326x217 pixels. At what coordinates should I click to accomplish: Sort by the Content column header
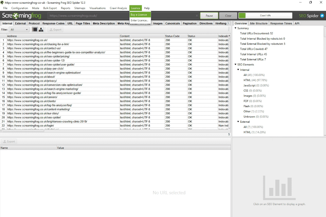click(x=142, y=36)
